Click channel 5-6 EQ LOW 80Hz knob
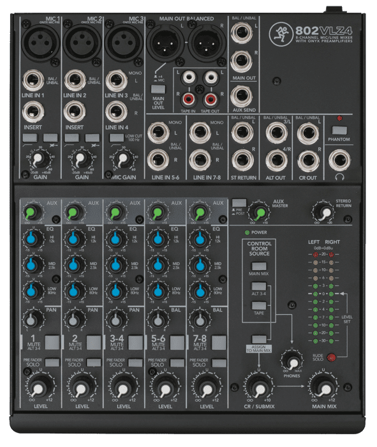The width and height of the screenshot is (377, 447). pos(157,291)
